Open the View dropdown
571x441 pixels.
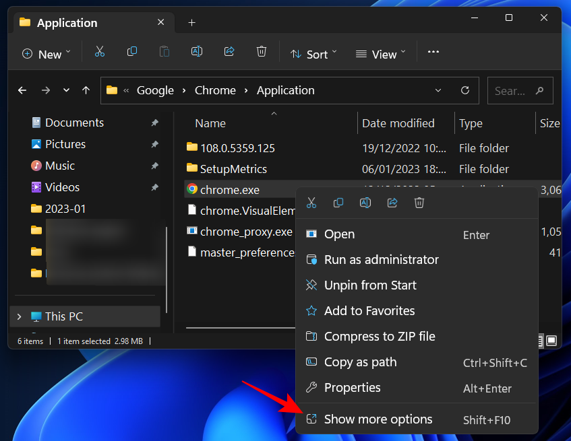pos(379,54)
